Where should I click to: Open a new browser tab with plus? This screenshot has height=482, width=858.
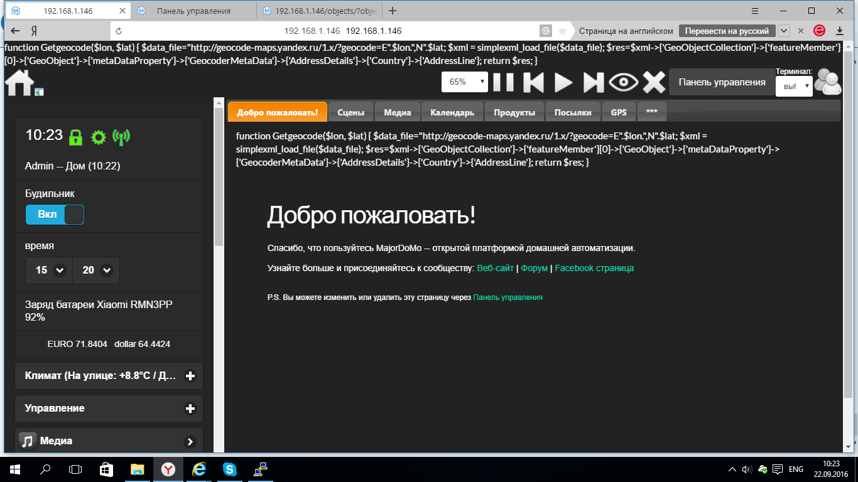(x=393, y=11)
